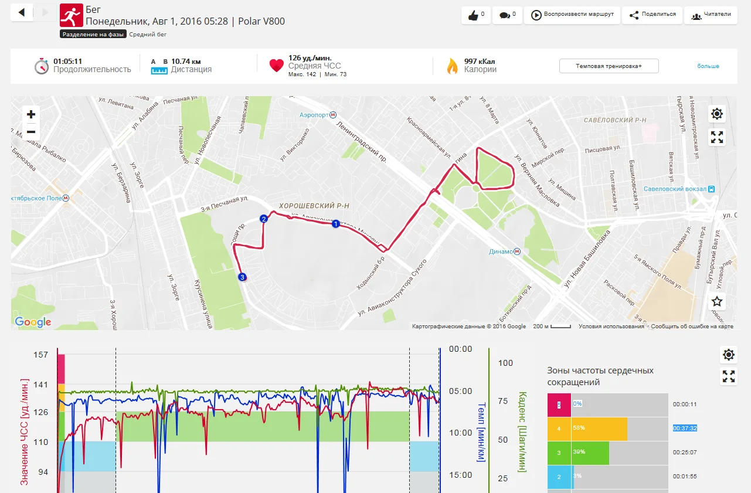The width and height of the screenshot is (751, 493).
Task: Click the workout date and Polar V800 title
Action: 185,21
